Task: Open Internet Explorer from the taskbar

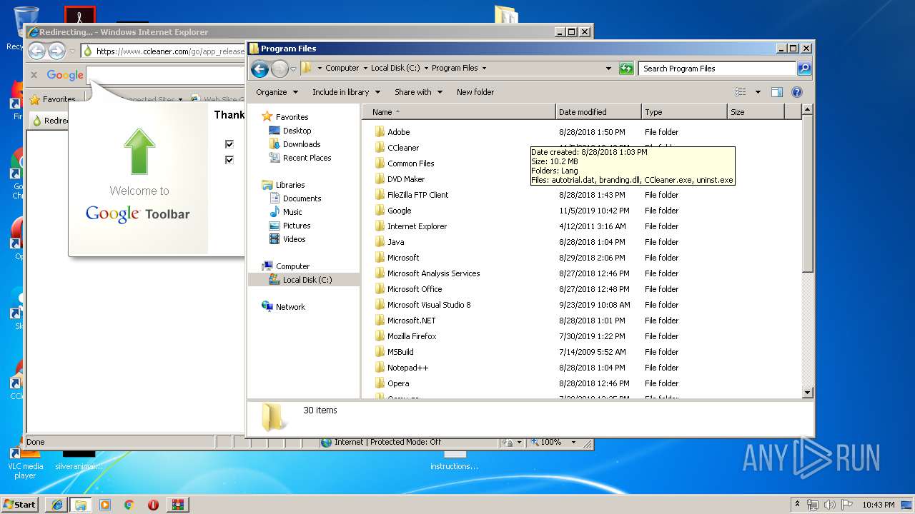Action: (x=56, y=505)
